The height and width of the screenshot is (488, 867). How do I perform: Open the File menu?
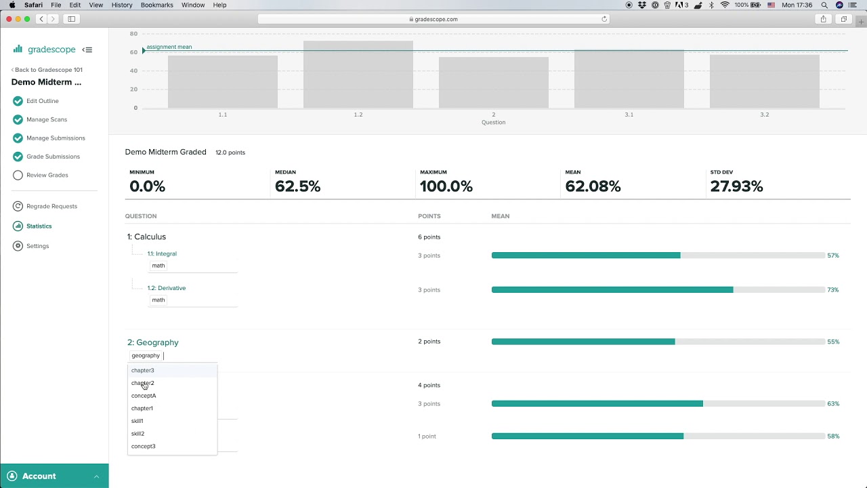pos(56,5)
